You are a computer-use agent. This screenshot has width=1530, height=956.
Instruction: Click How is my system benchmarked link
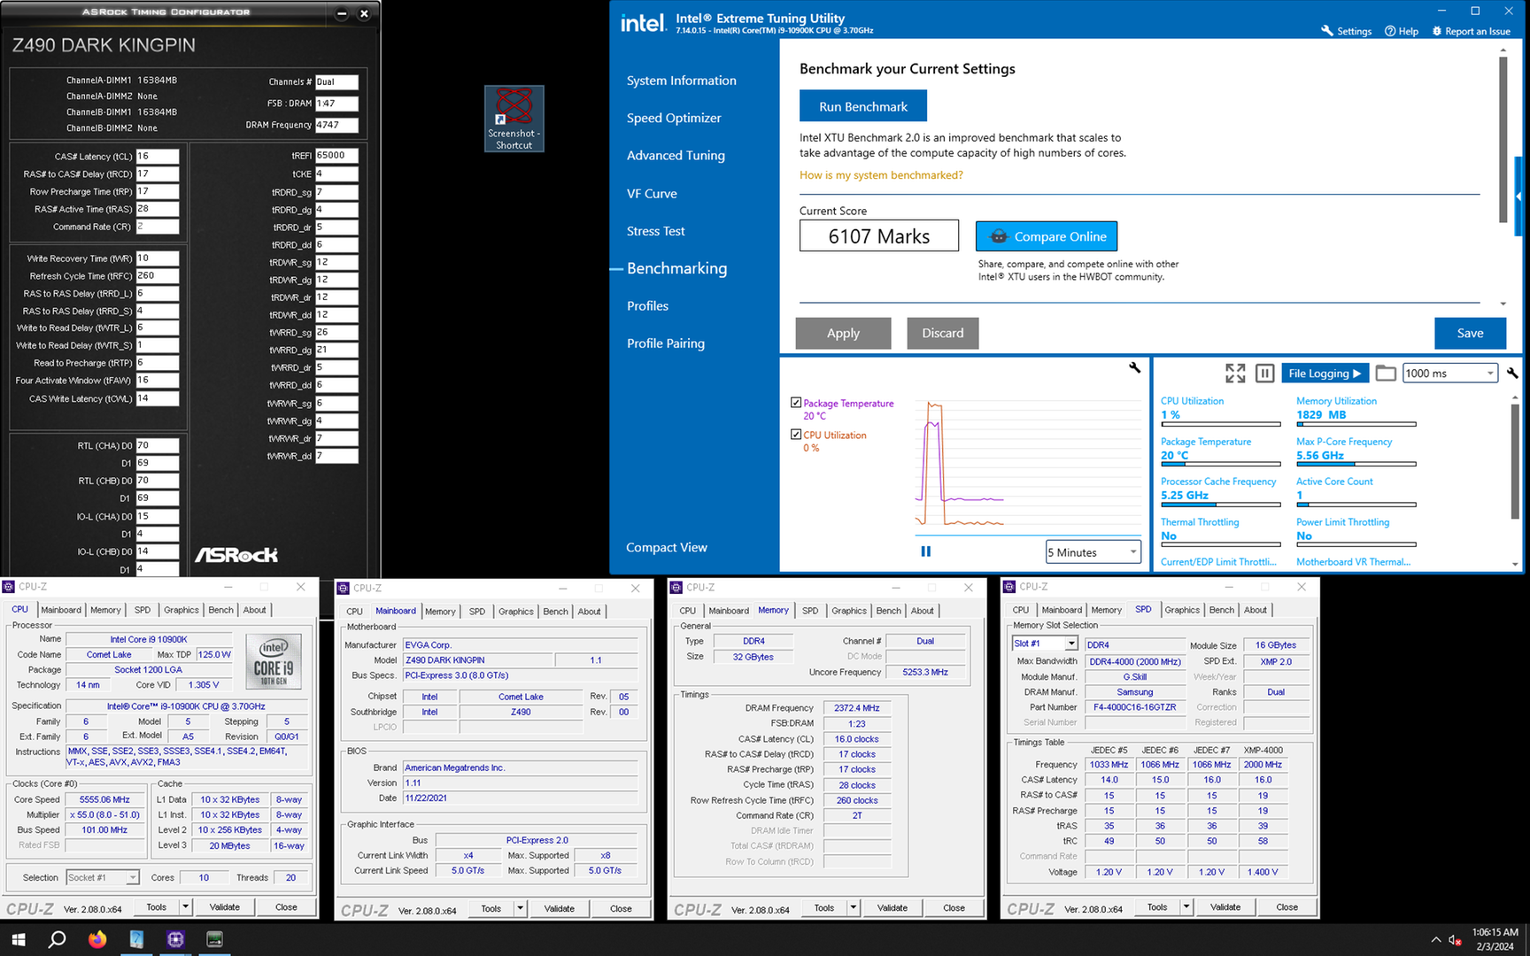tap(881, 175)
